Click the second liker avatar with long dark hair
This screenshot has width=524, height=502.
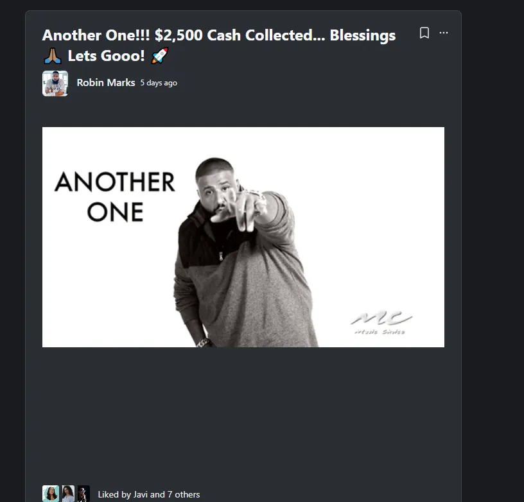coord(68,494)
